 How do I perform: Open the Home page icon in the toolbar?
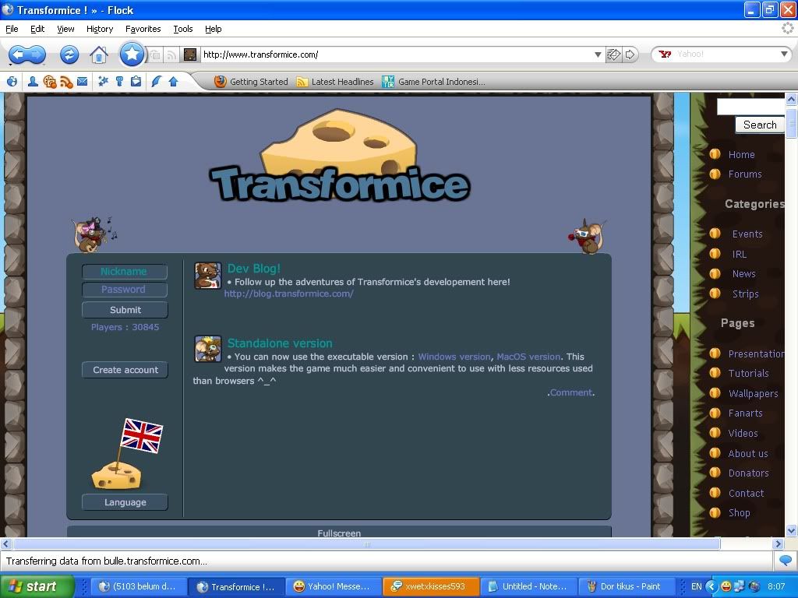[99, 55]
